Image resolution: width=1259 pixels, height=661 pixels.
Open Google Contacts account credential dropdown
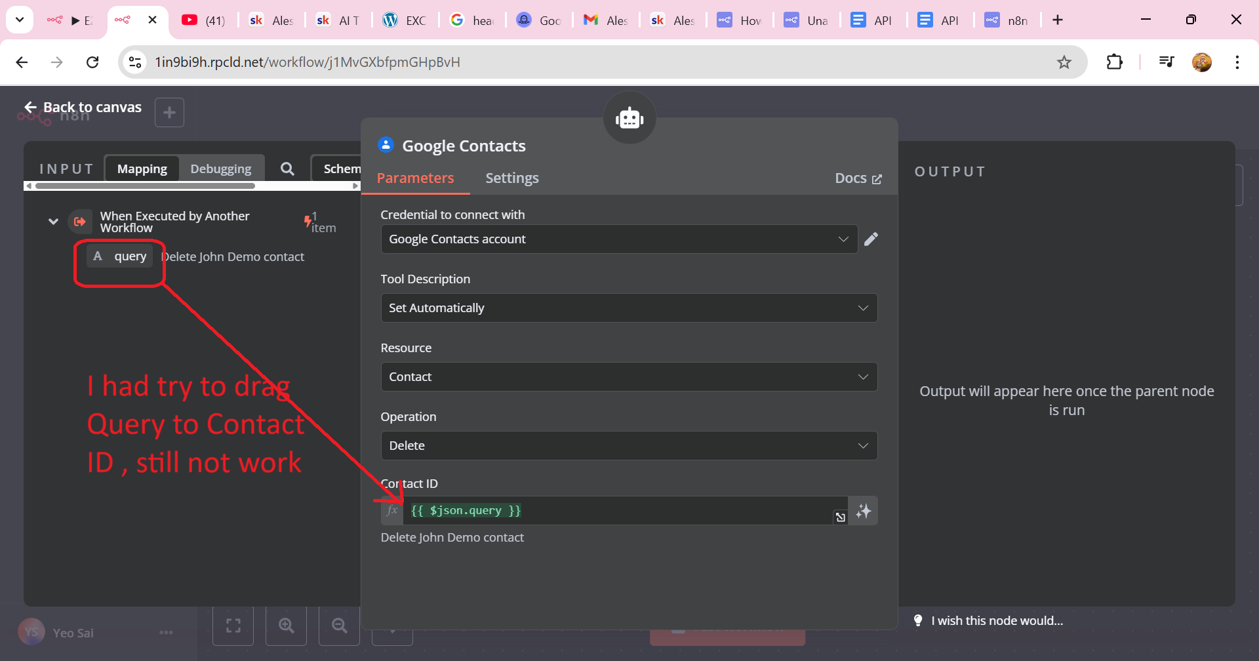(619, 239)
